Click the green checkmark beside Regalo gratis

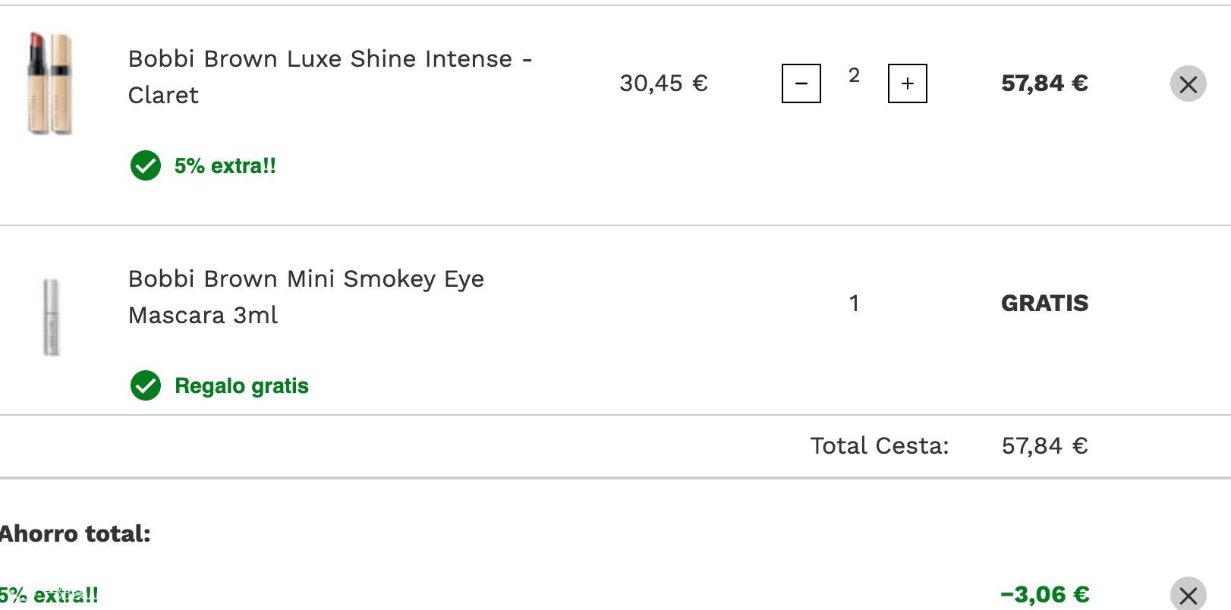(x=145, y=385)
